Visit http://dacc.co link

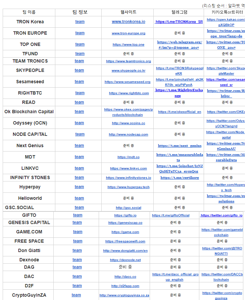[125, 276]
